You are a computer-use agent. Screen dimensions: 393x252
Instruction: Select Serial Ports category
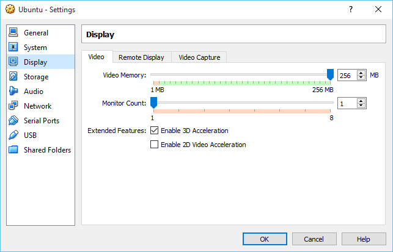click(42, 121)
